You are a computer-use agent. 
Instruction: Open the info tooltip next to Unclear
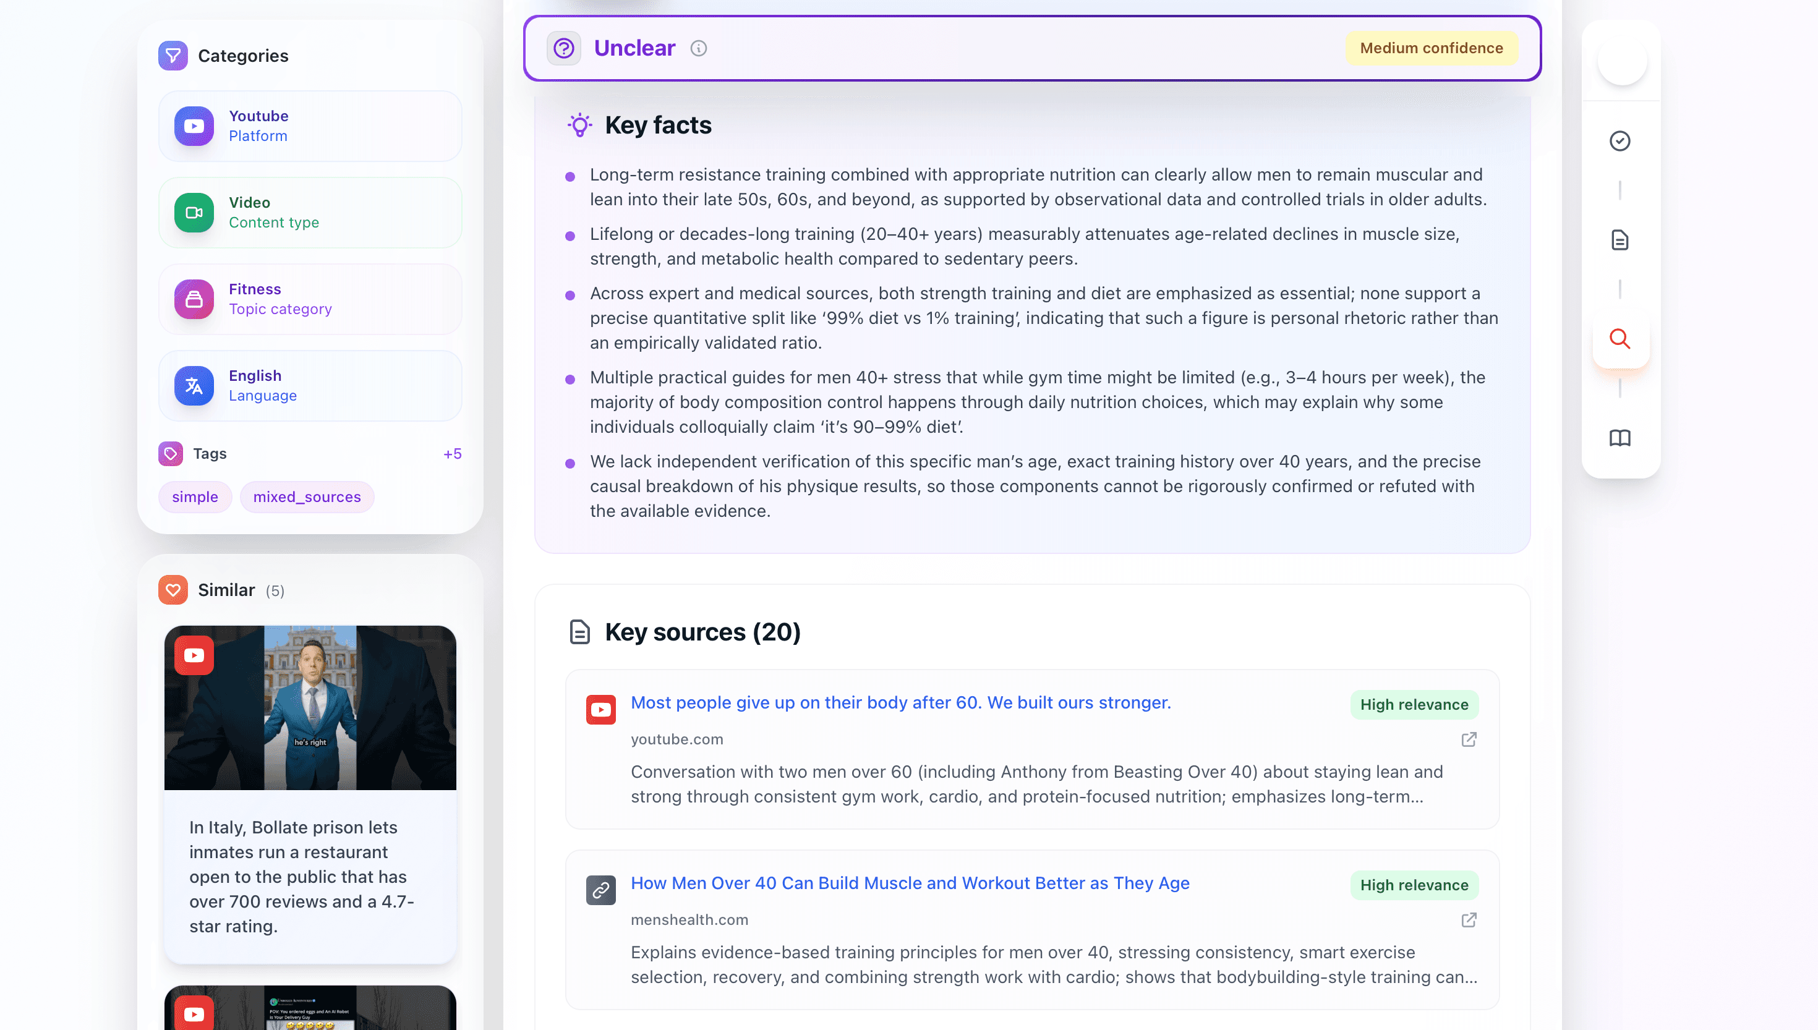tap(699, 48)
